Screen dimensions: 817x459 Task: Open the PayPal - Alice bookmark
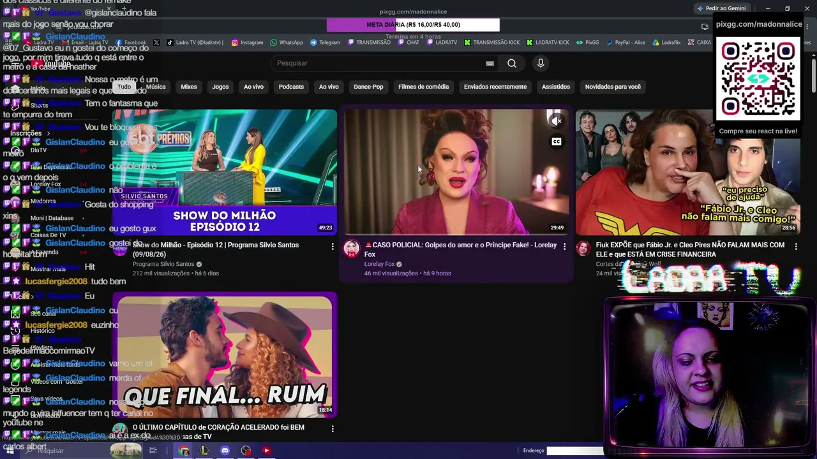pyautogui.click(x=626, y=43)
